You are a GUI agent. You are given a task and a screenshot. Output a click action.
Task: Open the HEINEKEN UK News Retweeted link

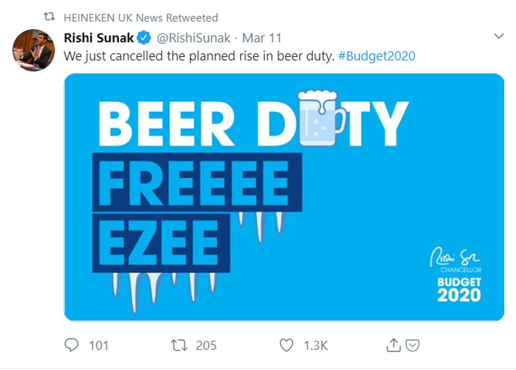[140, 18]
